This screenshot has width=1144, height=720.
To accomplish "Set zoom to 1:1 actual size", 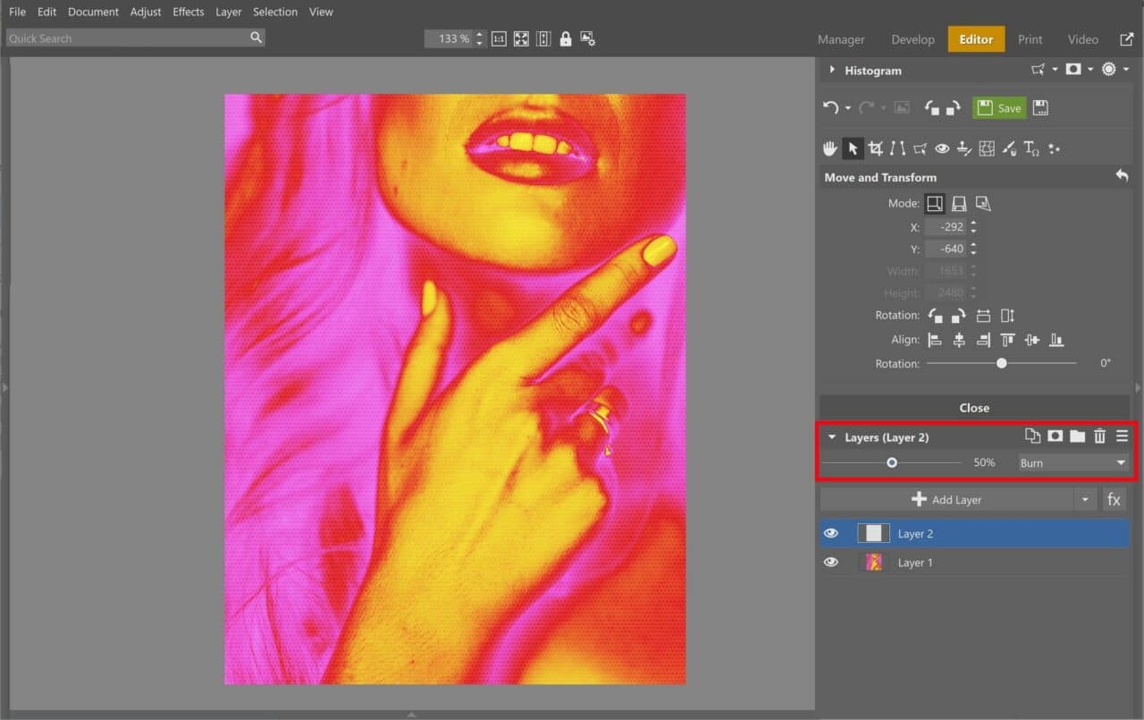I will coord(498,38).
